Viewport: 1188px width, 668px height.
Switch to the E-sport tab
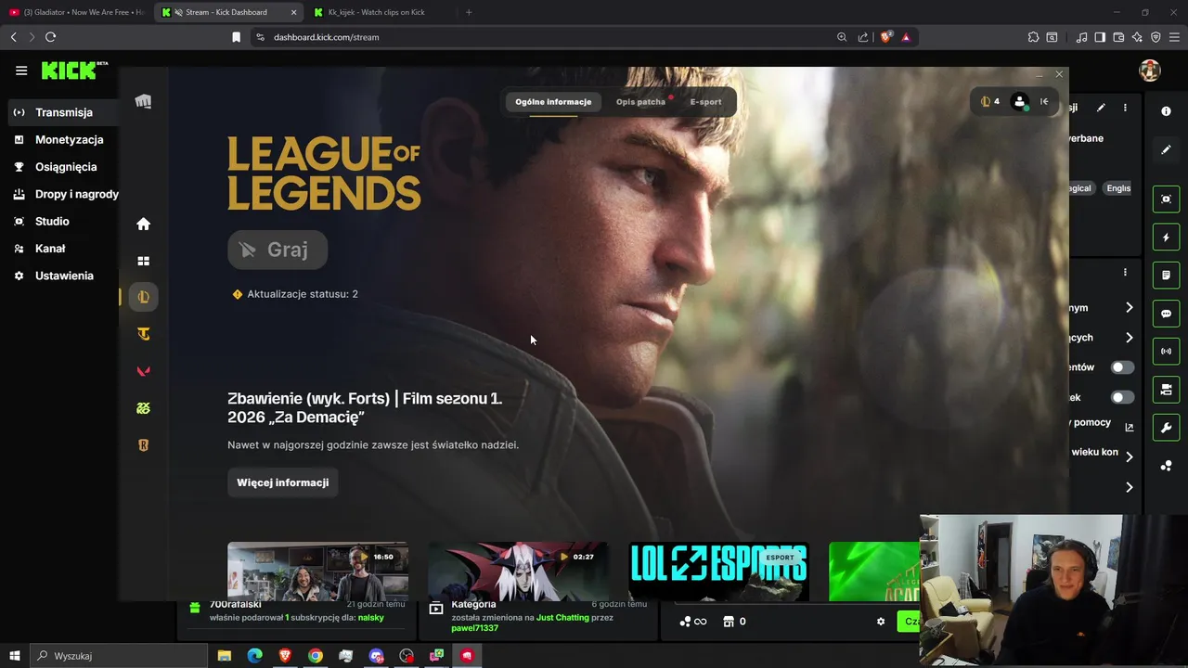pos(705,102)
